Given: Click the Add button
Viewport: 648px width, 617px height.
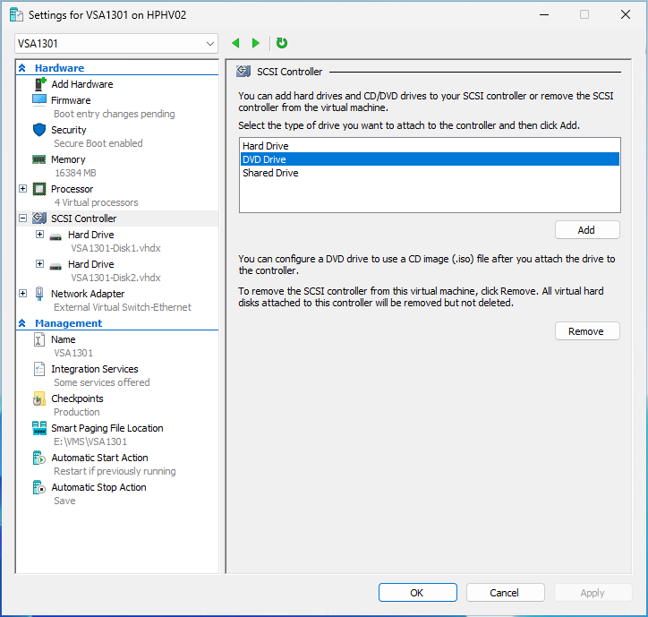Looking at the screenshot, I should pyautogui.click(x=586, y=230).
